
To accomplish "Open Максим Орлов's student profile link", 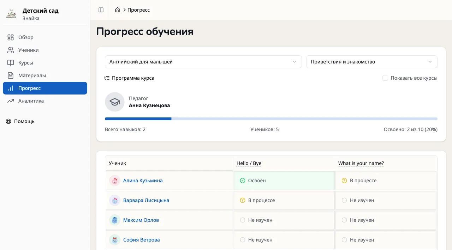I will (141, 220).
